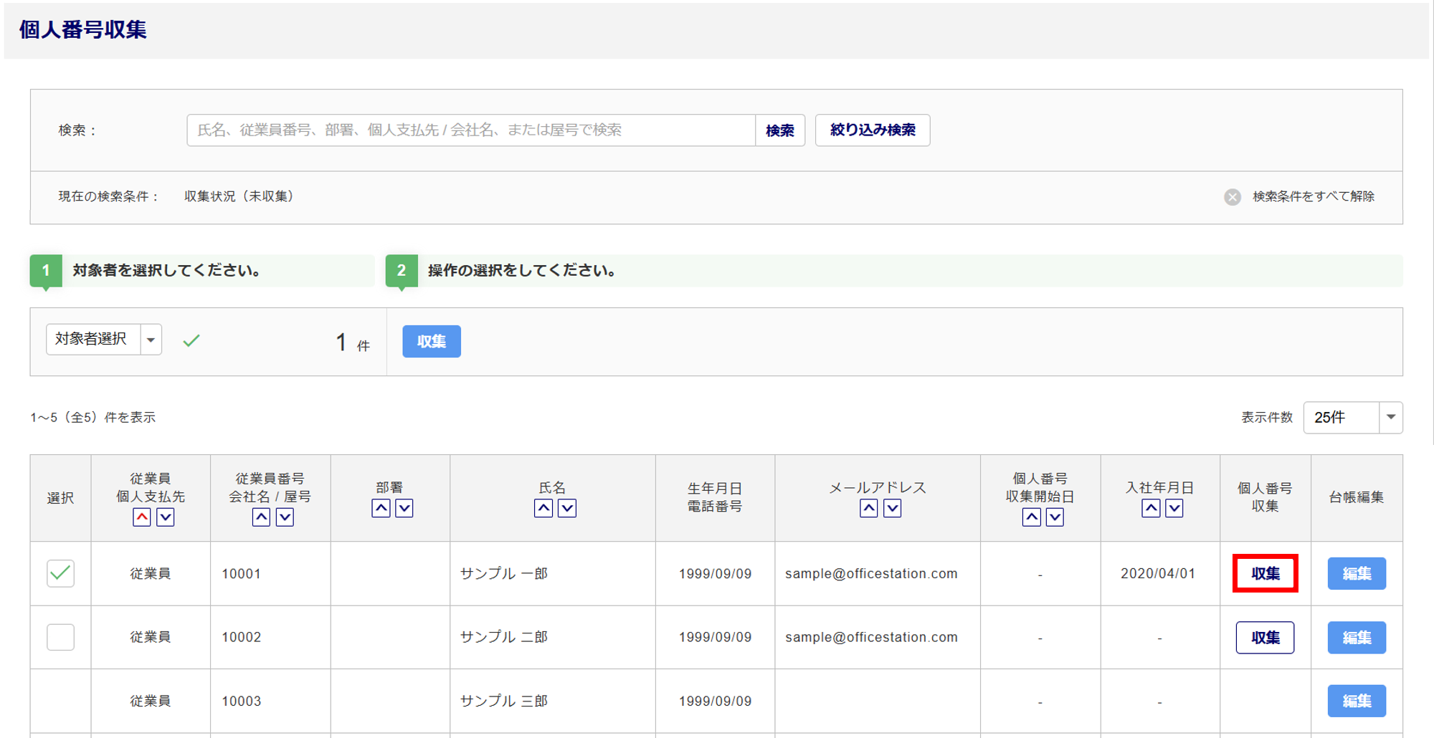Click employee number 10003 cell
This screenshot has height=738, width=1434.
tap(241, 701)
